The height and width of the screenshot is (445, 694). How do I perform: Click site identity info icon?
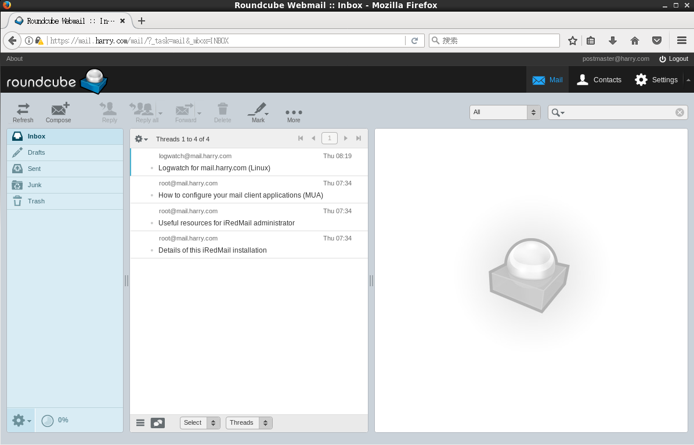(x=29, y=41)
